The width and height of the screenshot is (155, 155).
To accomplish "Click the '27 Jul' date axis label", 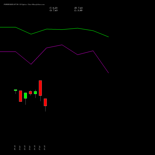I will tap(40, 148).
